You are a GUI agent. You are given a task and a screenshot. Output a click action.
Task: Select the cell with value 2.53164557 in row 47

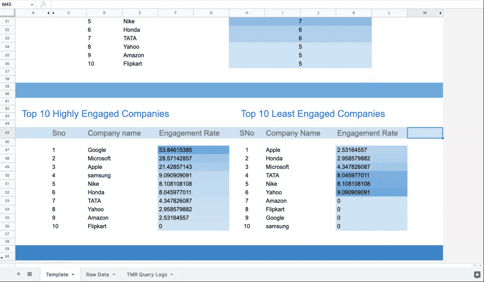click(371, 150)
